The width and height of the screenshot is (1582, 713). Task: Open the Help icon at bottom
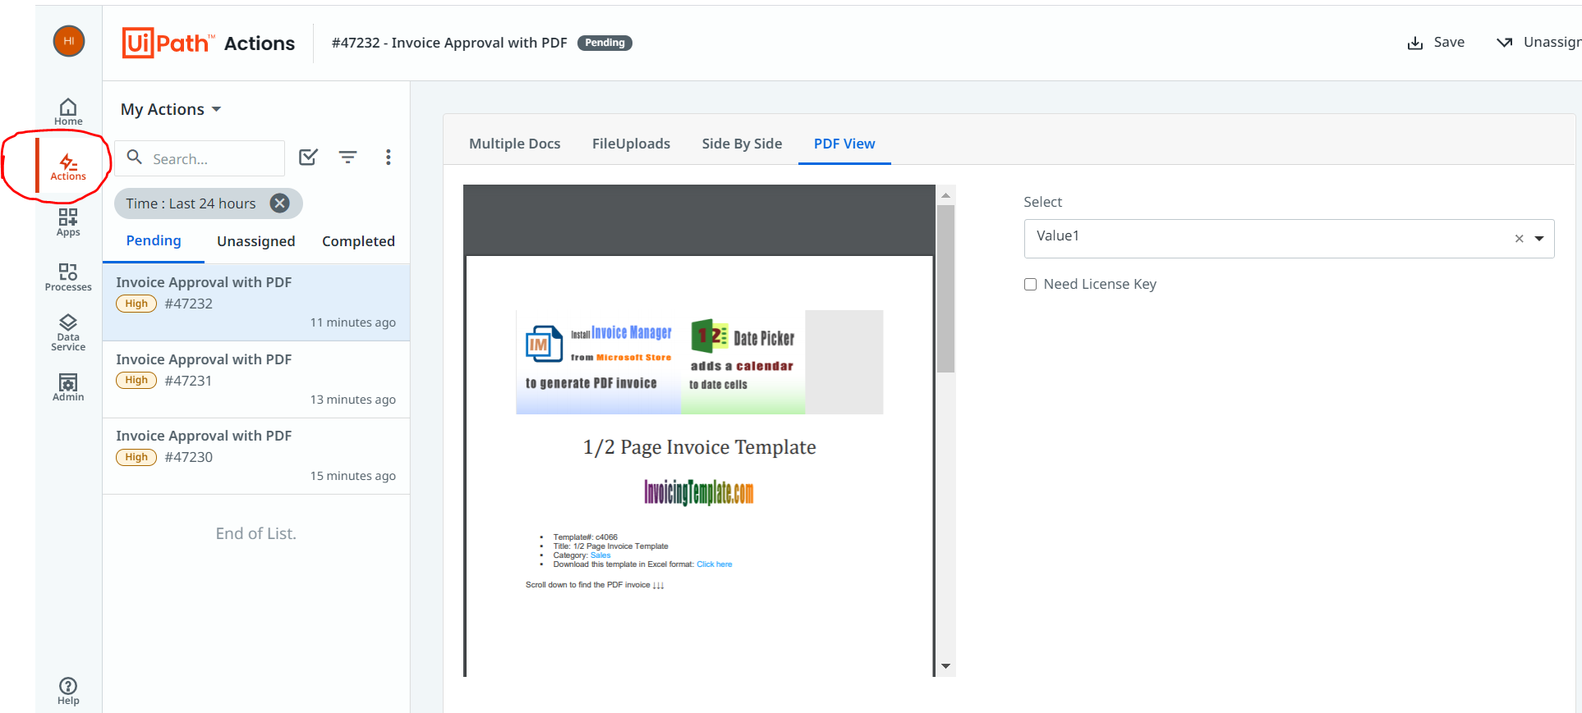(x=68, y=691)
